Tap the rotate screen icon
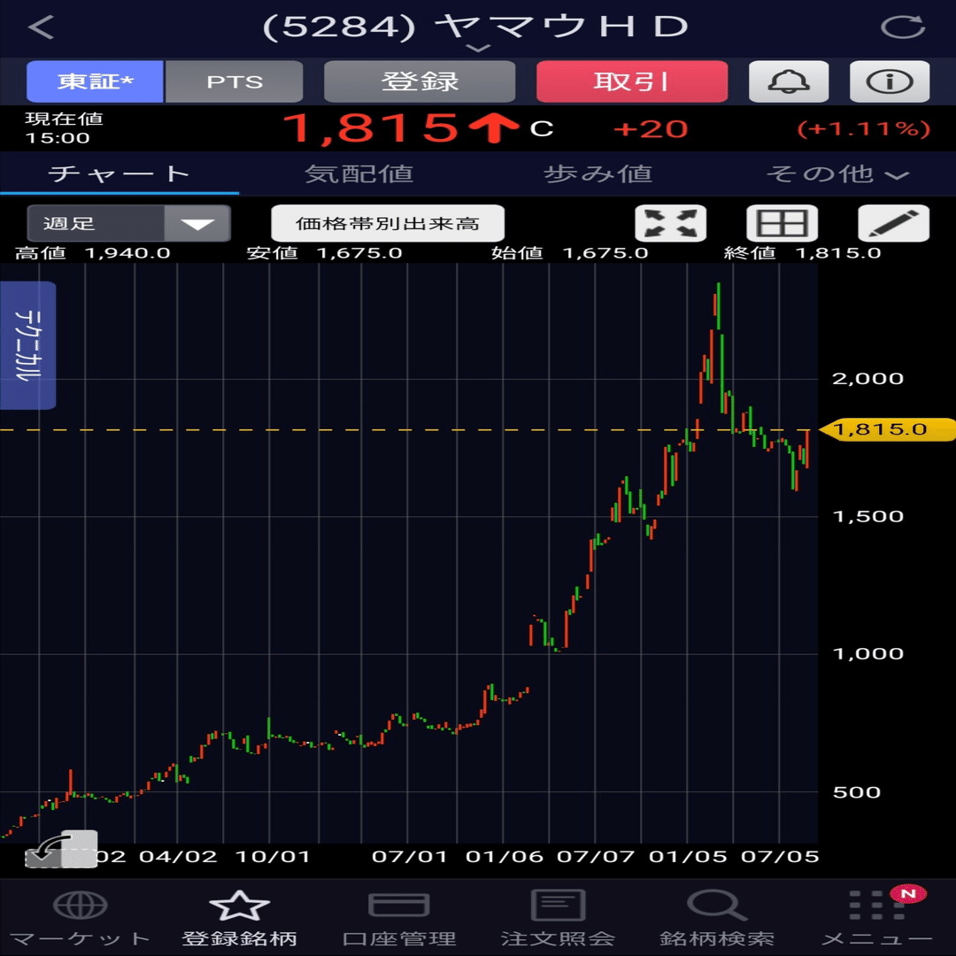The image size is (956, 956). [61, 849]
